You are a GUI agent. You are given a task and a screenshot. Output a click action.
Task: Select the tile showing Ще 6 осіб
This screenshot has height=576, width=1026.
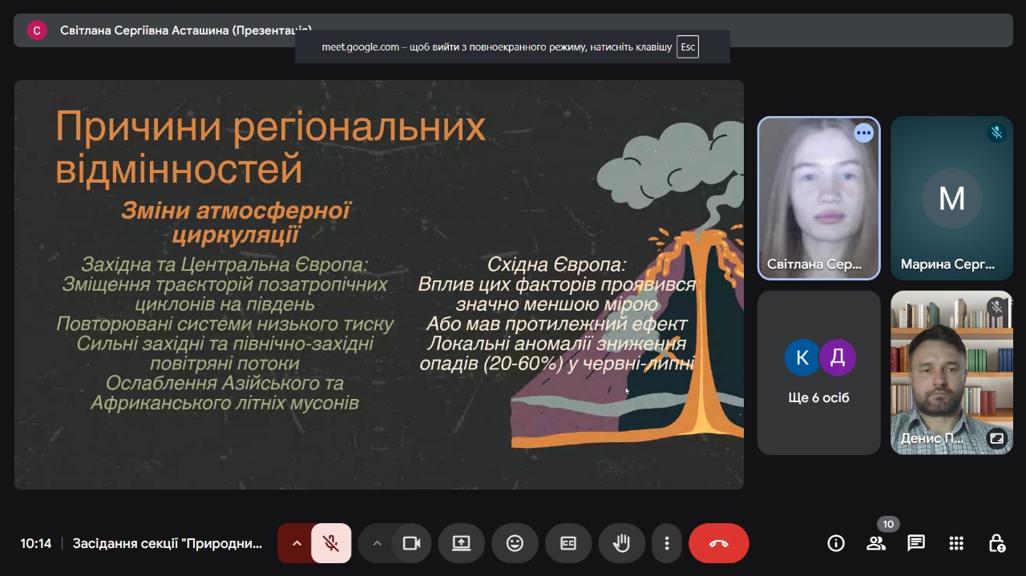pos(818,373)
